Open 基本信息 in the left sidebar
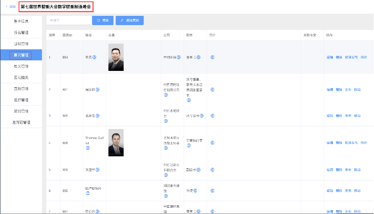The image size is (374, 214). coord(21,21)
